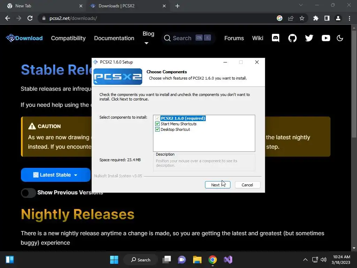Bookmark this page with star icon
This screenshot has width=357, height=268.
click(302, 18)
